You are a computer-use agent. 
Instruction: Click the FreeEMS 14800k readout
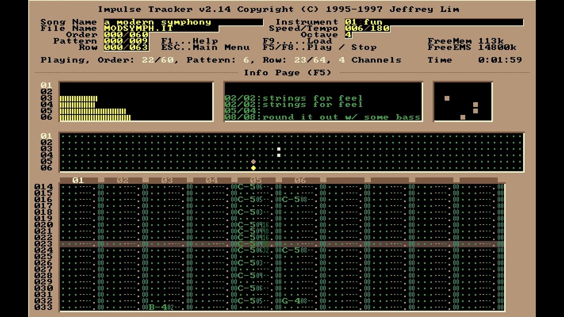pos(472,47)
